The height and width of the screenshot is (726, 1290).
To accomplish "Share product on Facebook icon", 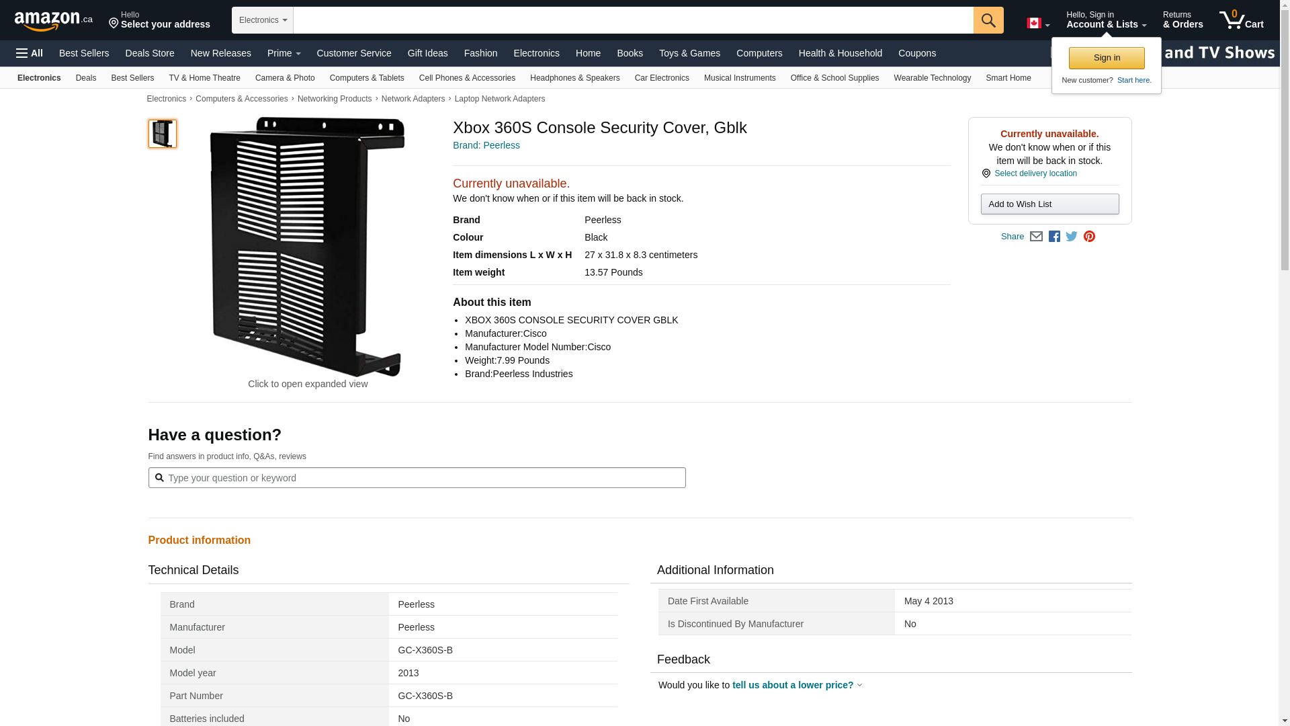I will pos(1054,237).
